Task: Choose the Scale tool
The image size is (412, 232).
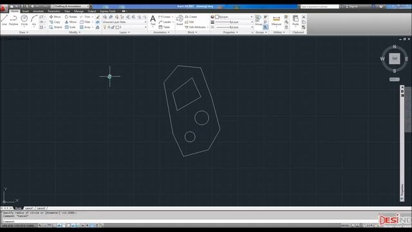Action: (x=70, y=27)
